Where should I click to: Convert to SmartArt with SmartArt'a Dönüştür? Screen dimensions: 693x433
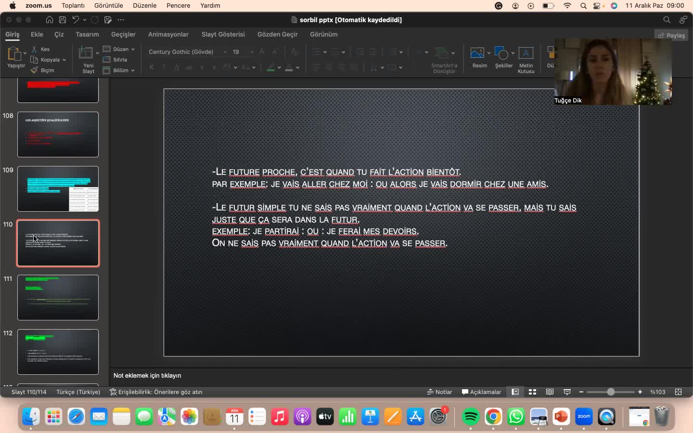[x=444, y=60]
